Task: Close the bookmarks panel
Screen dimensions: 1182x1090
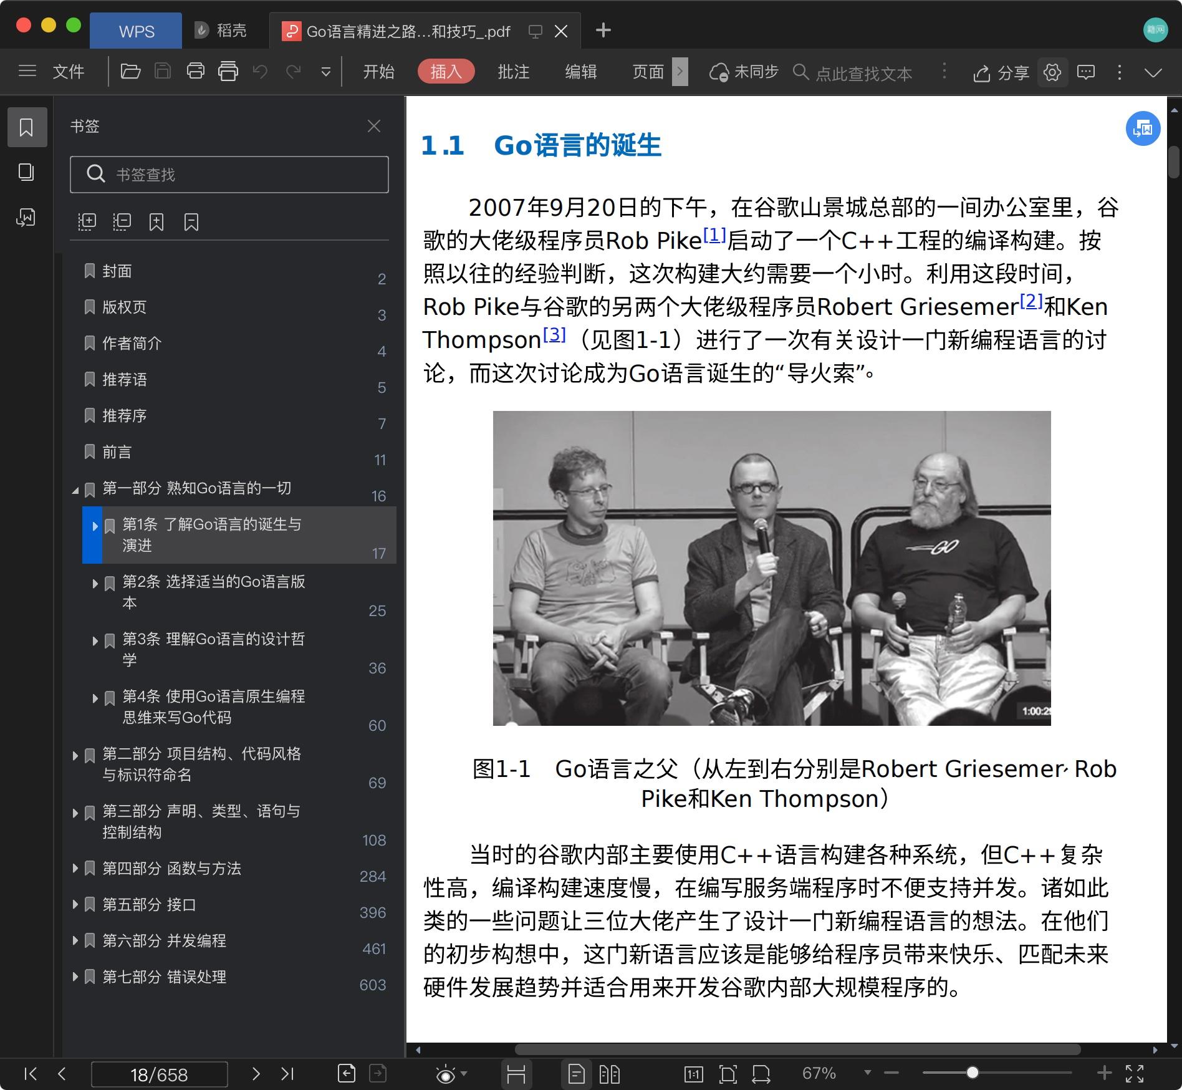Action: pos(374,127)
